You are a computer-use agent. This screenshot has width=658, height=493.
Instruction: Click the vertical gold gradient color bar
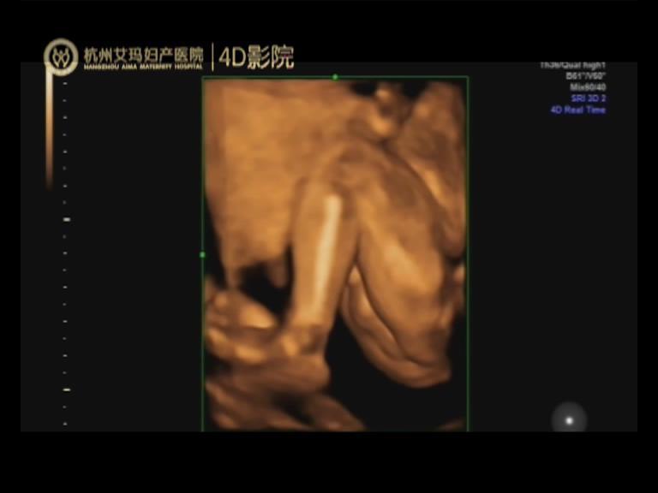click(49, 128)
